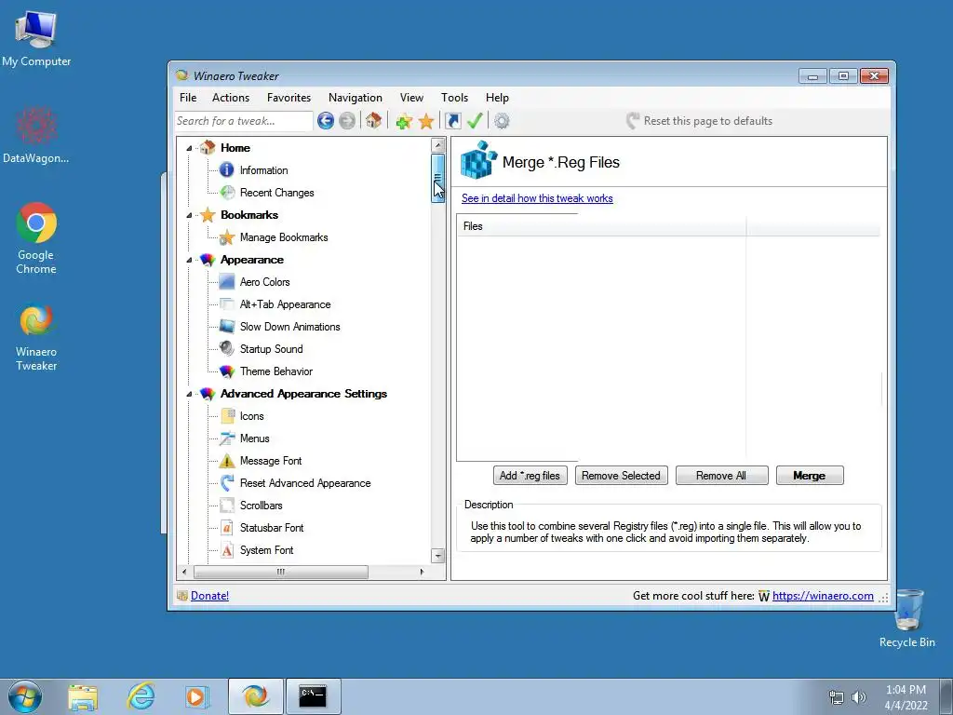The width and height of the screenshot is (953, 715).
Task: Click the Remove All button
Action: [x=721, y=476]
